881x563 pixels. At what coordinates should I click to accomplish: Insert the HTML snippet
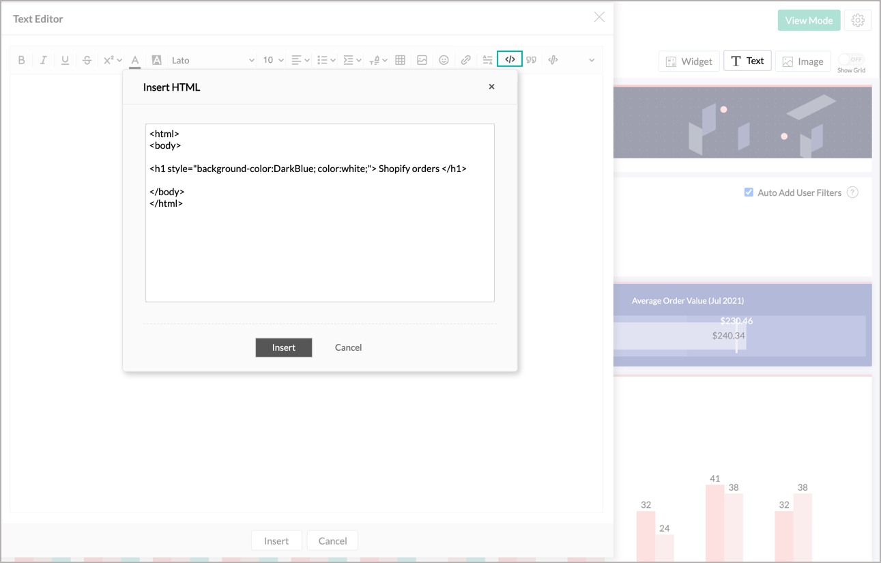[283, 347]
